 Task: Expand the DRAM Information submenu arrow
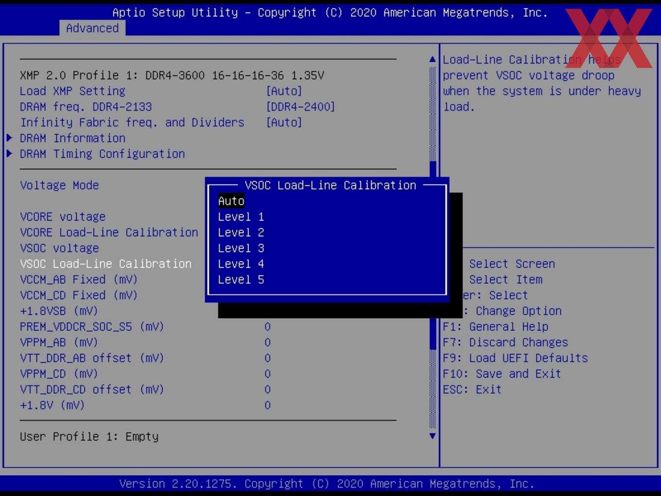click(x=9, y=138)
